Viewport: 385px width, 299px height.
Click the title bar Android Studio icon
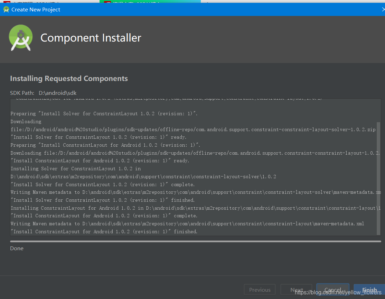[x=6, y=10]
